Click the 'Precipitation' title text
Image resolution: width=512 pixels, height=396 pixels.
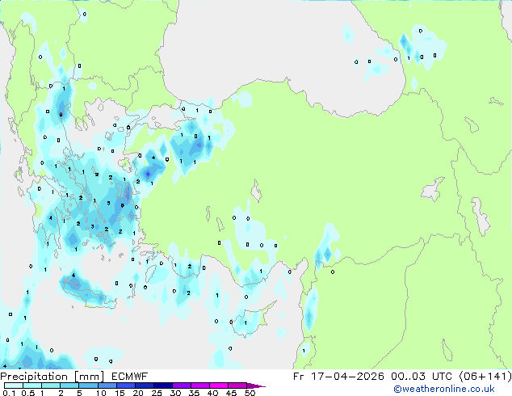34,377
